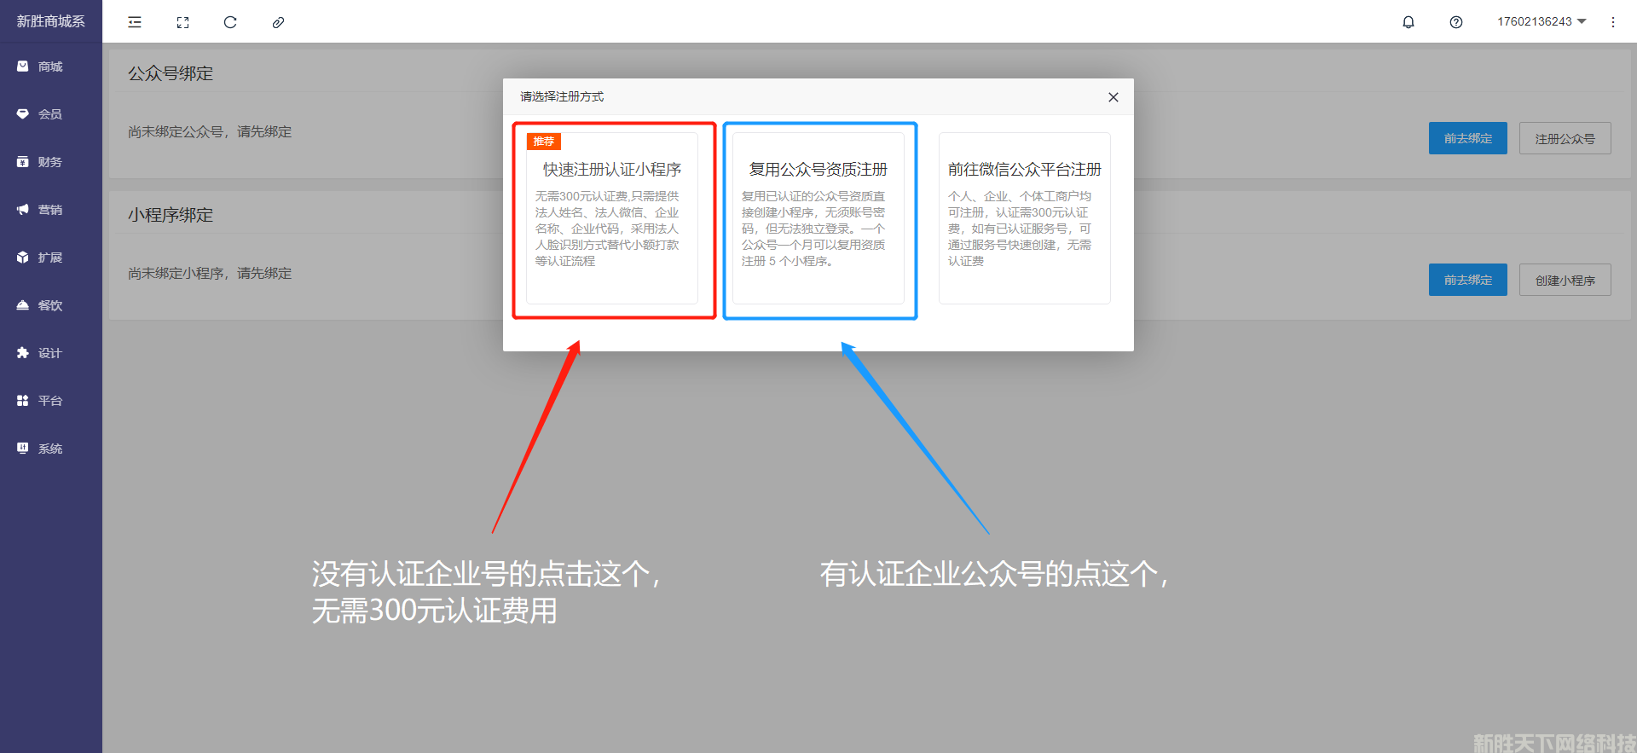Click the link icon in the top toolbar
1637x753 pixels.
click(x=278, y=22)
